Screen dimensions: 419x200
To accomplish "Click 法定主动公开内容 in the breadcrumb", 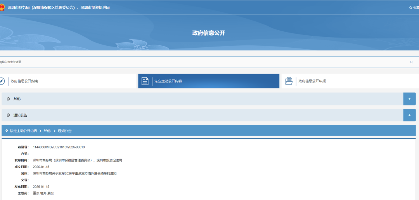I will pos(24,131).
